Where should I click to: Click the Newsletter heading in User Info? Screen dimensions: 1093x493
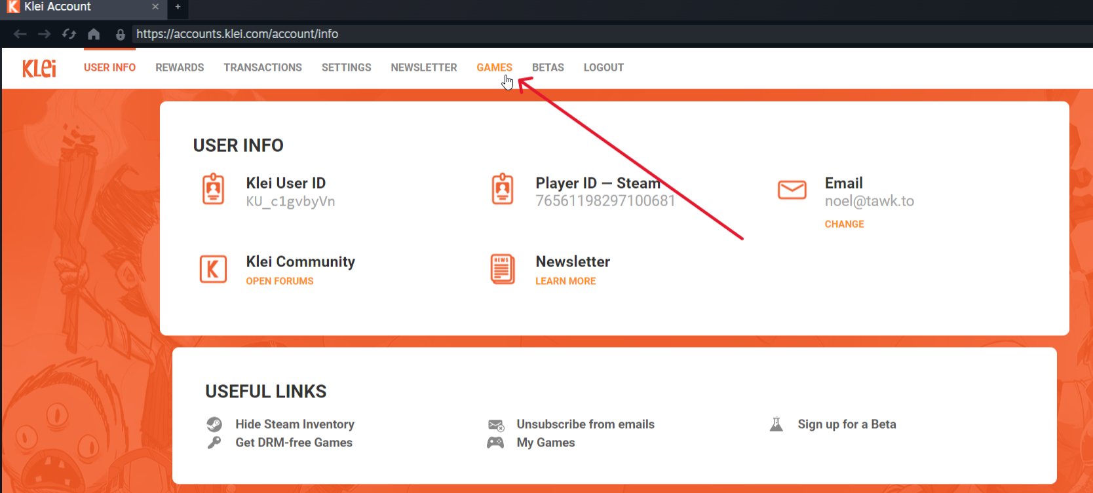point(573,262)
